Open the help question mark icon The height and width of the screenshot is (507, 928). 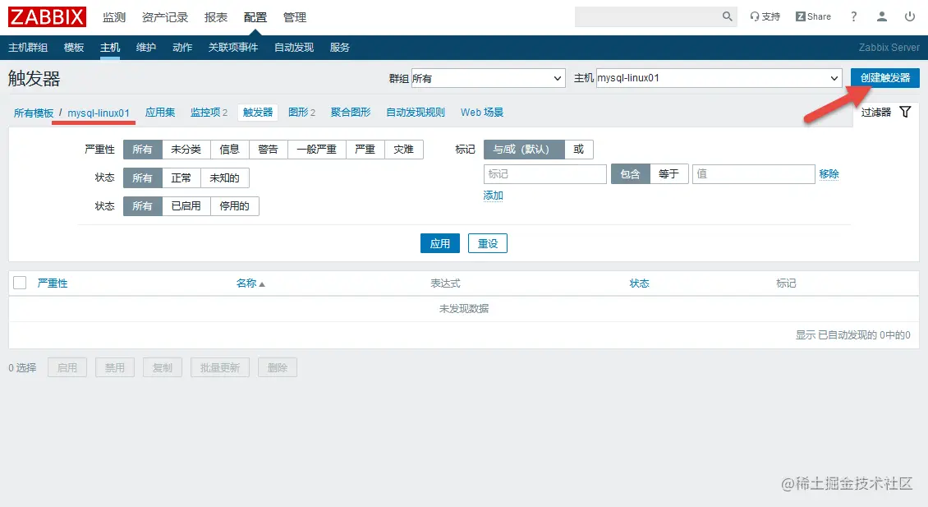(852, 16)
